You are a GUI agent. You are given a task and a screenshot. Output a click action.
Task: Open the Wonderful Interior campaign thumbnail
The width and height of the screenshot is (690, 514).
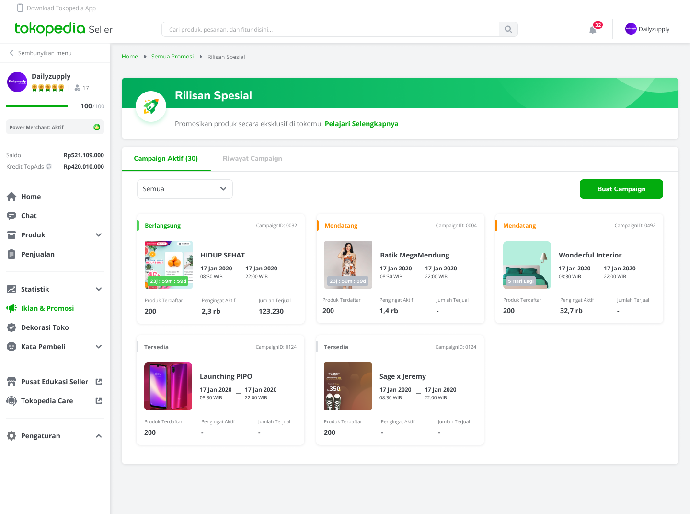pos(527,265)
